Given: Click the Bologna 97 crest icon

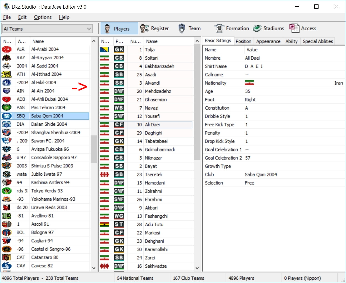Looking at the screenshot, I should [7, 233].
